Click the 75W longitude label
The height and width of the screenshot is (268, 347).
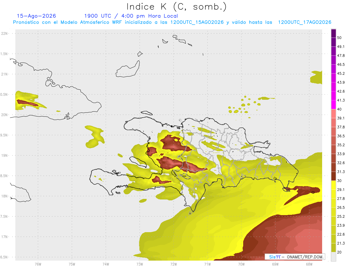coord(72,264)
